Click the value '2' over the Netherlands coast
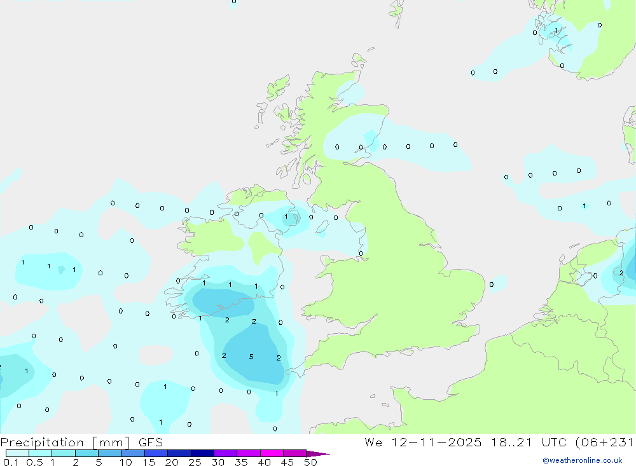This screenshot has width=636, height=466. 621,273
